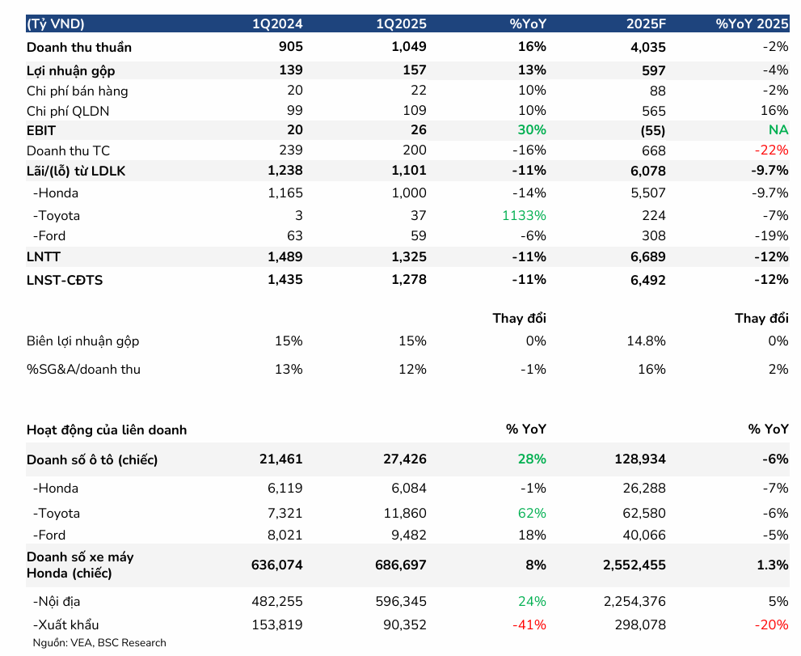Select the 1Q2024 column header
The width and height of the screenshot is (801, 656).
277,23
